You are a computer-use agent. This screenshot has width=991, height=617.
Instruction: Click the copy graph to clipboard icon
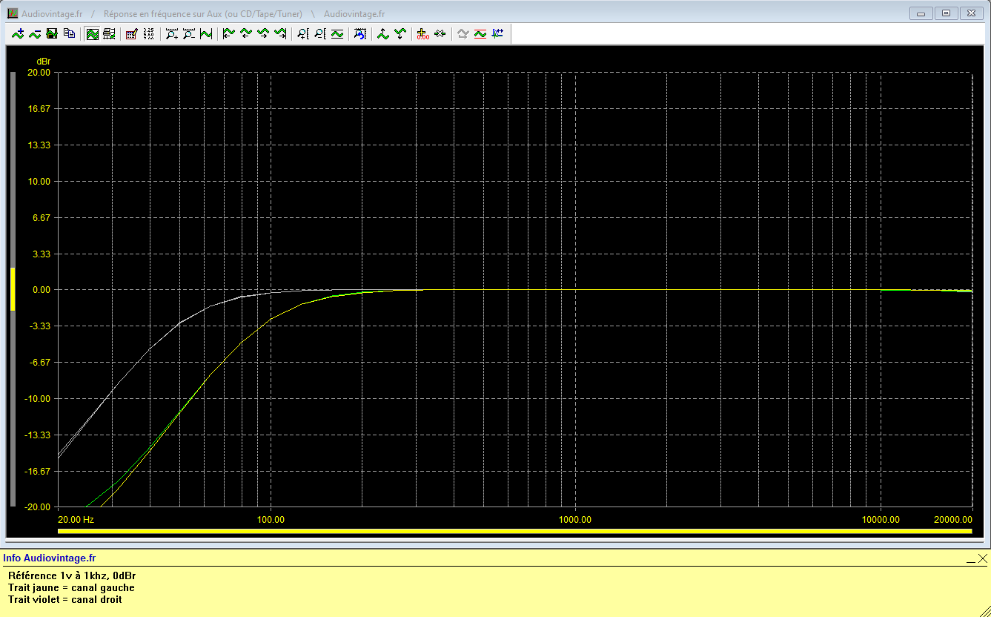69,33
